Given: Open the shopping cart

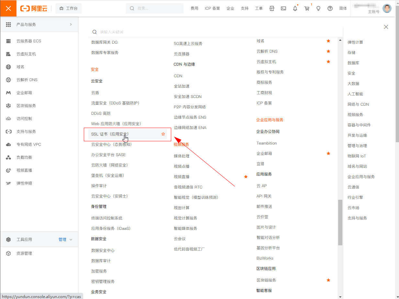Looking at the screenshot, I should tap(307, 8).
